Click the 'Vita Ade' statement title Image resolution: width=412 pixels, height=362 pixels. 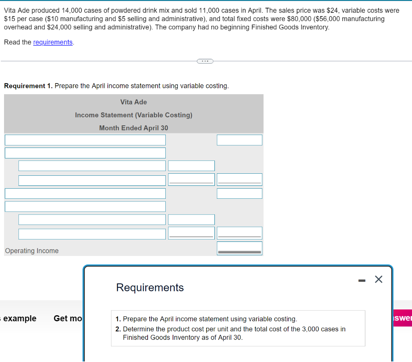click(x=134, y=102)
